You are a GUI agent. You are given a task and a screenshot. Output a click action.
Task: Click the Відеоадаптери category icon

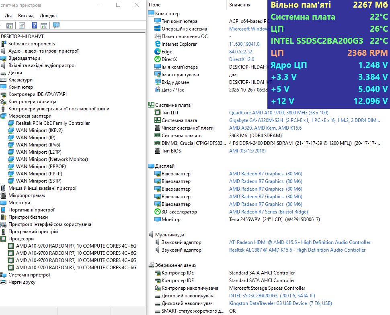(4, 58)
